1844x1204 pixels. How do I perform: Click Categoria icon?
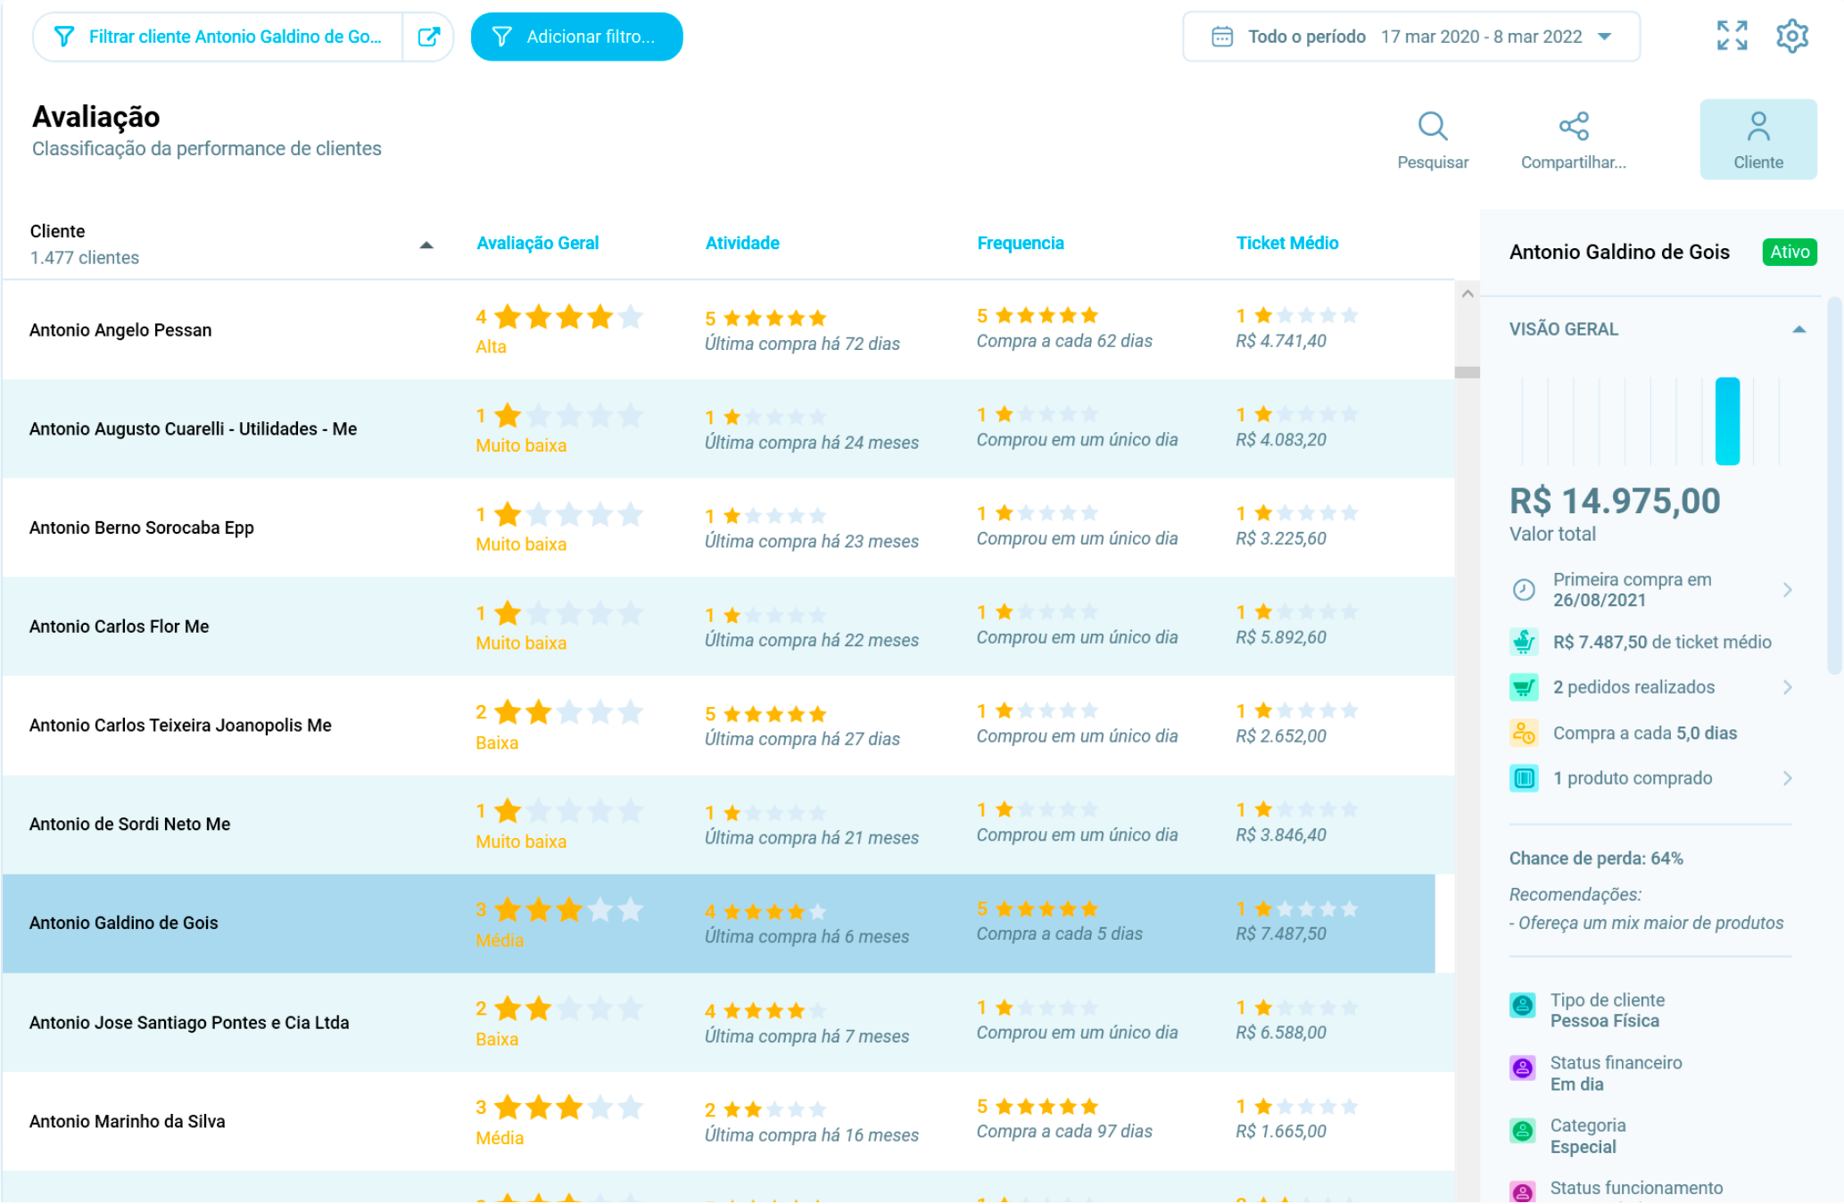point(1522,1131)
